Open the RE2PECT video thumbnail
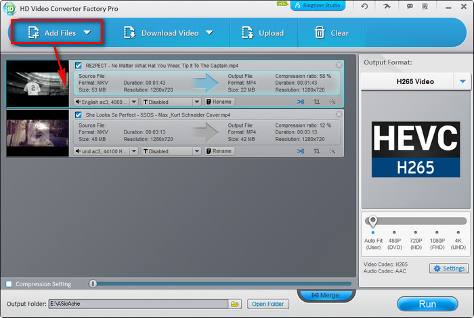 click(x=37, y=84)
